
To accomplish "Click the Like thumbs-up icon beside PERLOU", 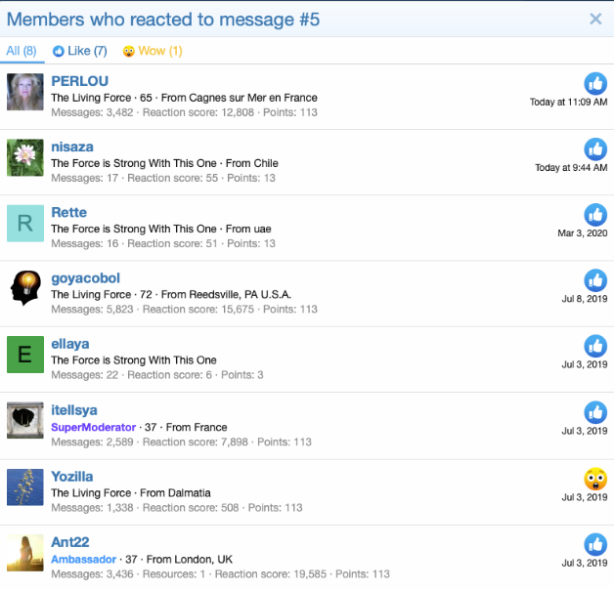I will click(x=595, y=83).
